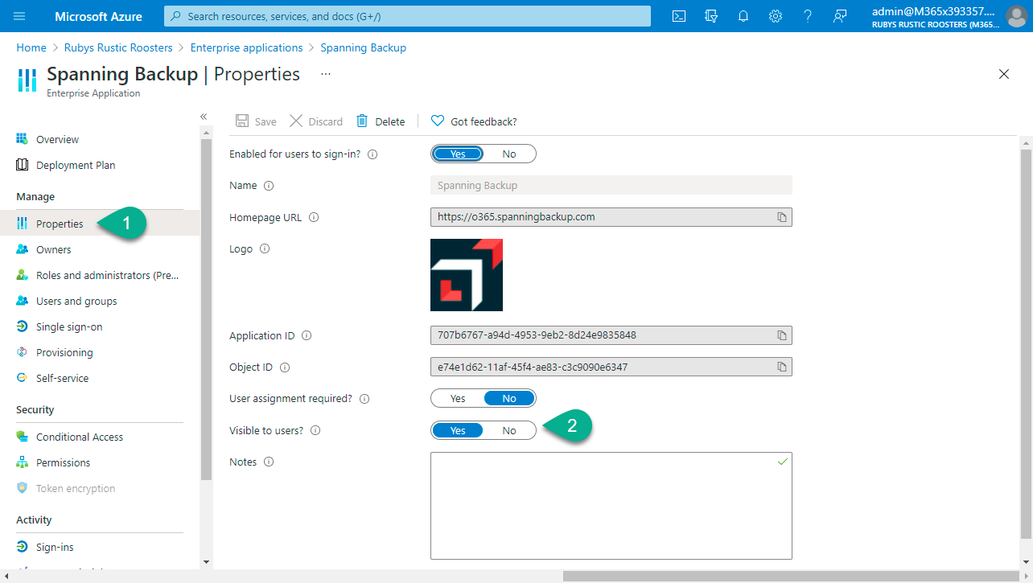Click Microsoft Azure portal title
This screenshot has height=583, width=1033.
[98, 16]
